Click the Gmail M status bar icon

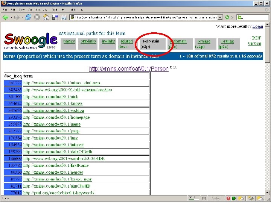pyautogui.click(x=204, y=199)
